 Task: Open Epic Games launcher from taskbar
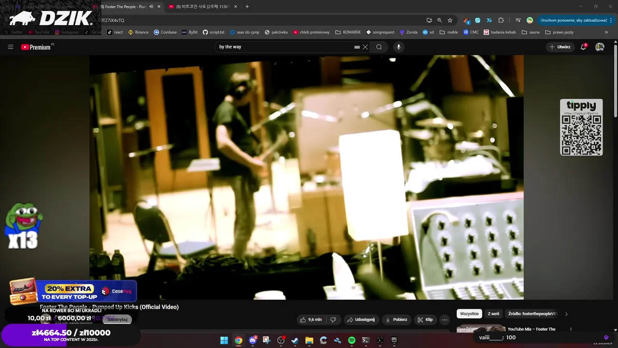click(x=394, y=340)
